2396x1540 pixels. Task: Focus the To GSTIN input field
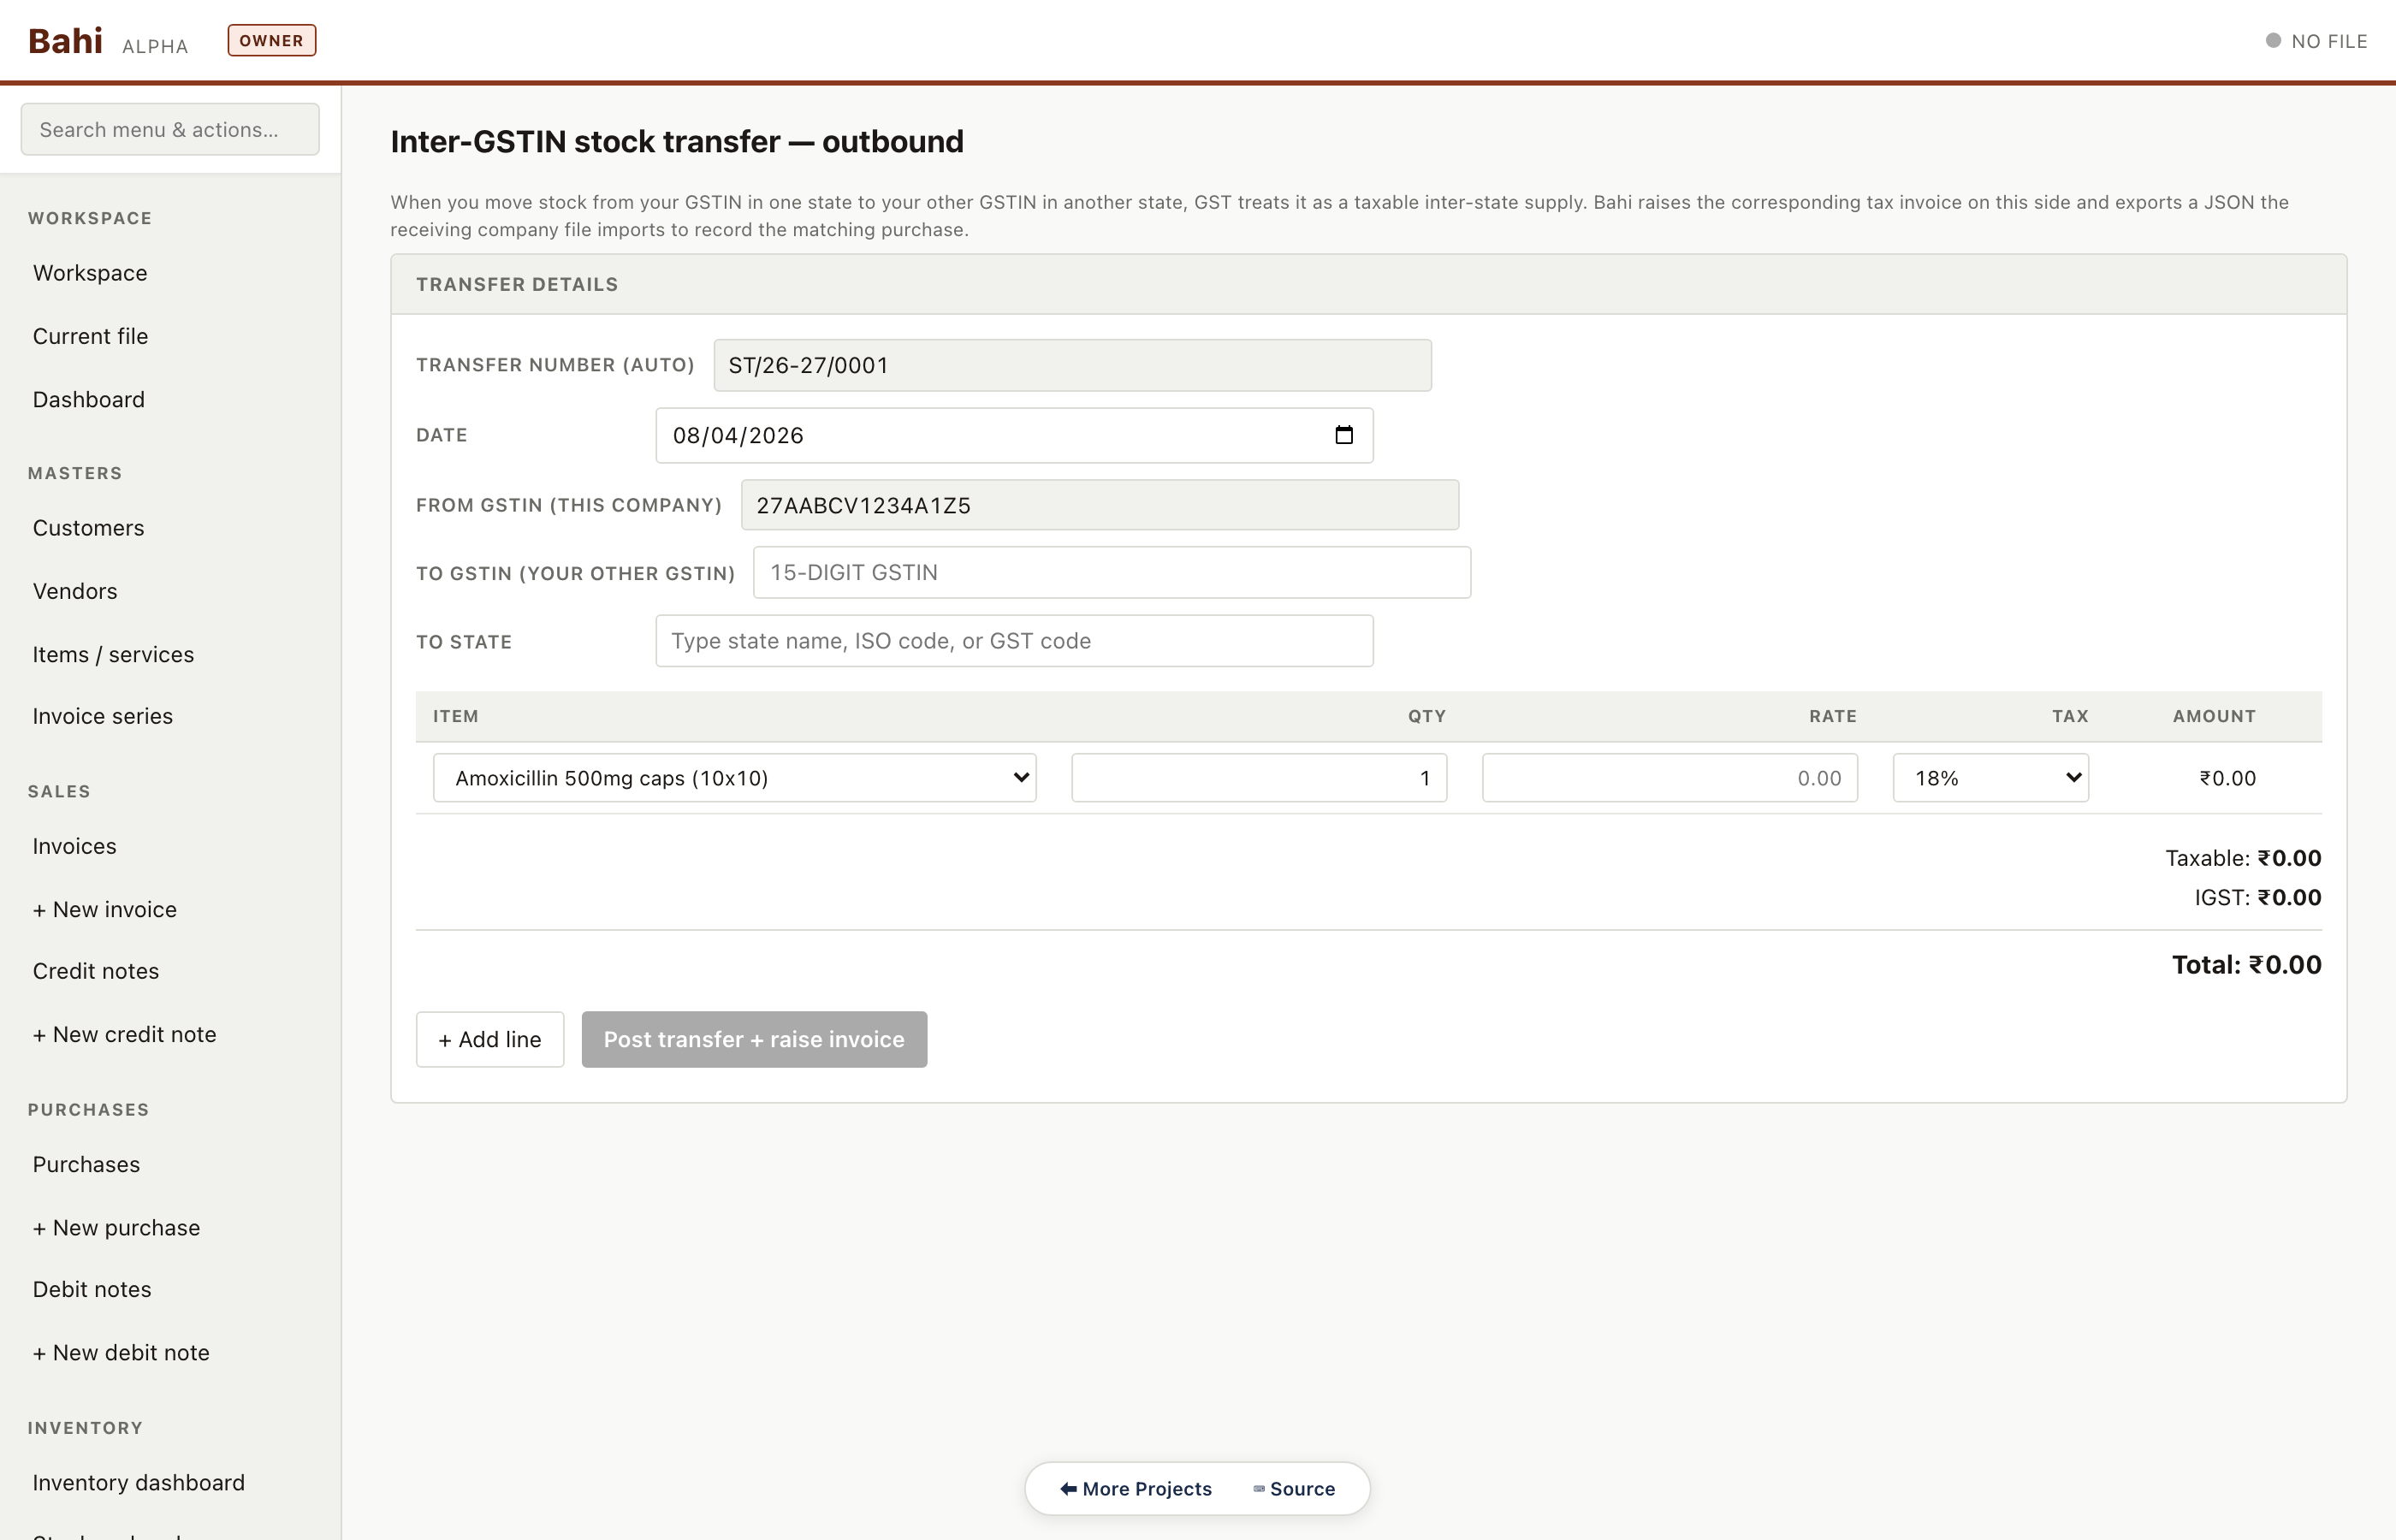pyautogui.click(x=1111, y=572)
